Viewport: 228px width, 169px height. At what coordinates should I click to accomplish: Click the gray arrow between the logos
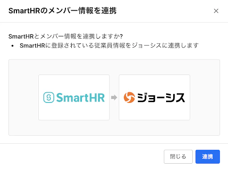[x=114, y=98]
